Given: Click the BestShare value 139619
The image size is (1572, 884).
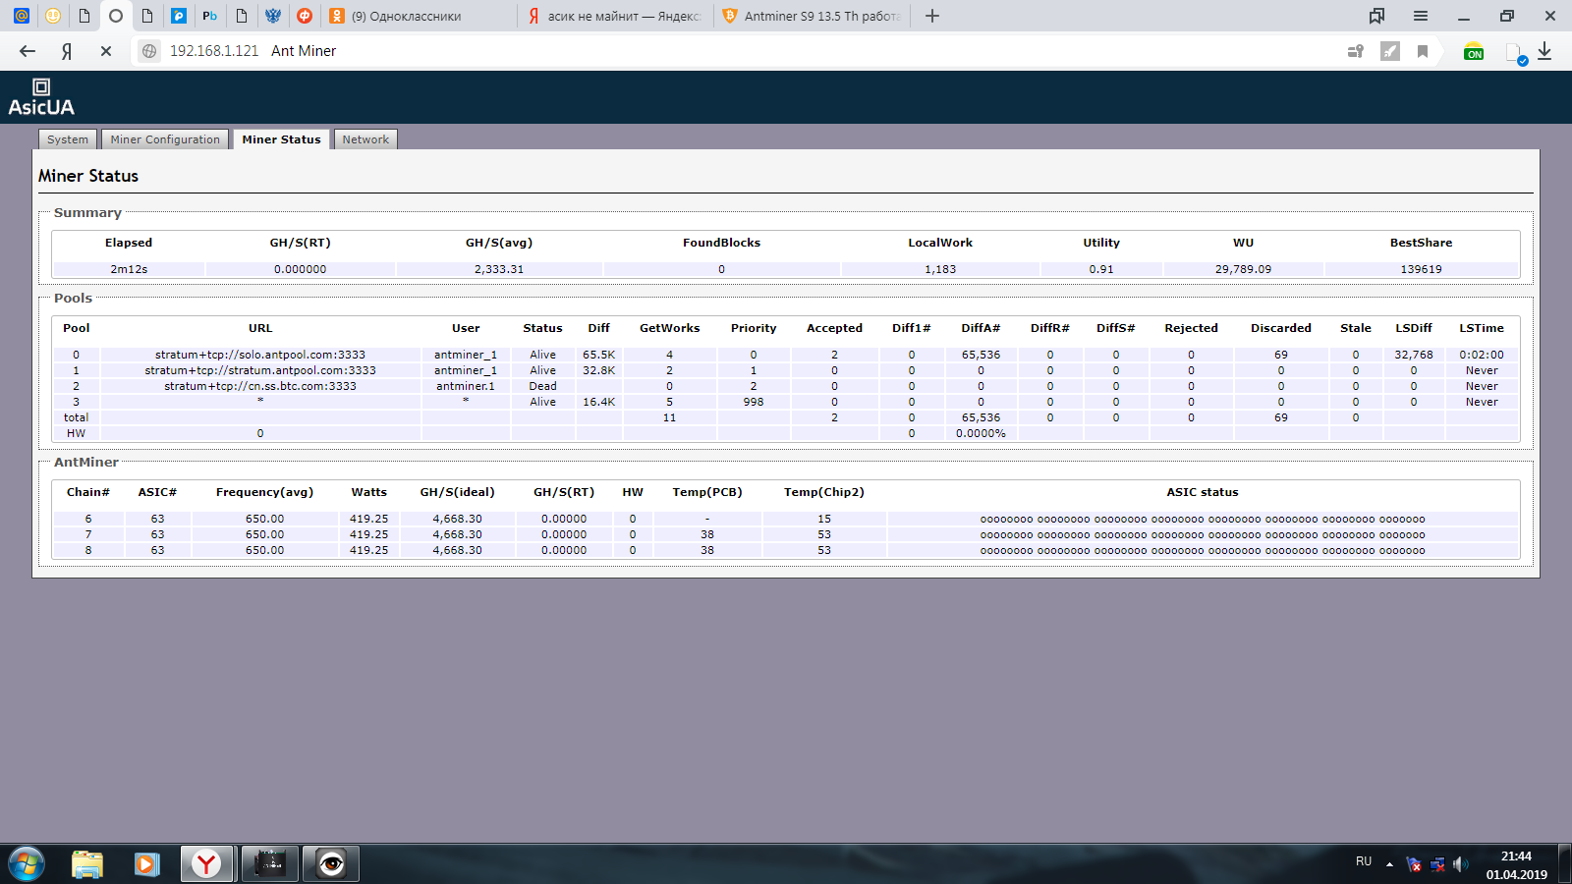Looking at the screenshot, I should [x=1421, y=269].
